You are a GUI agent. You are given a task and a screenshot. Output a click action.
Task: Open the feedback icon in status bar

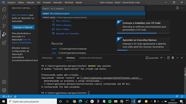(x=177, y=96)
